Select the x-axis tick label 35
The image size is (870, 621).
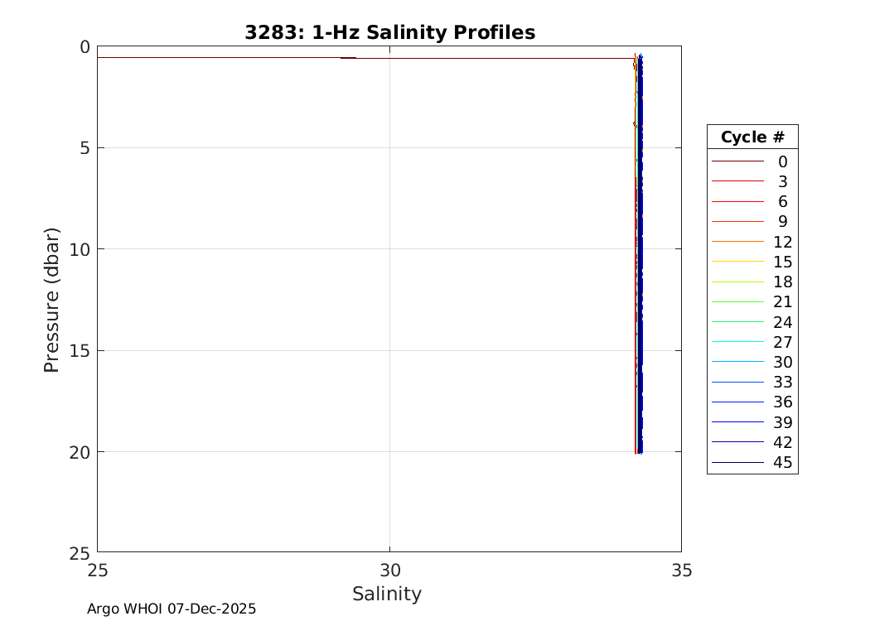(x=681, y=570)
